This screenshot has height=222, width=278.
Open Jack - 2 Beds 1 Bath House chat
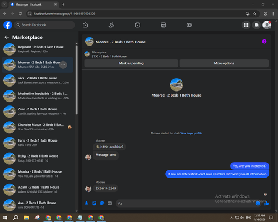pos(38,80)
